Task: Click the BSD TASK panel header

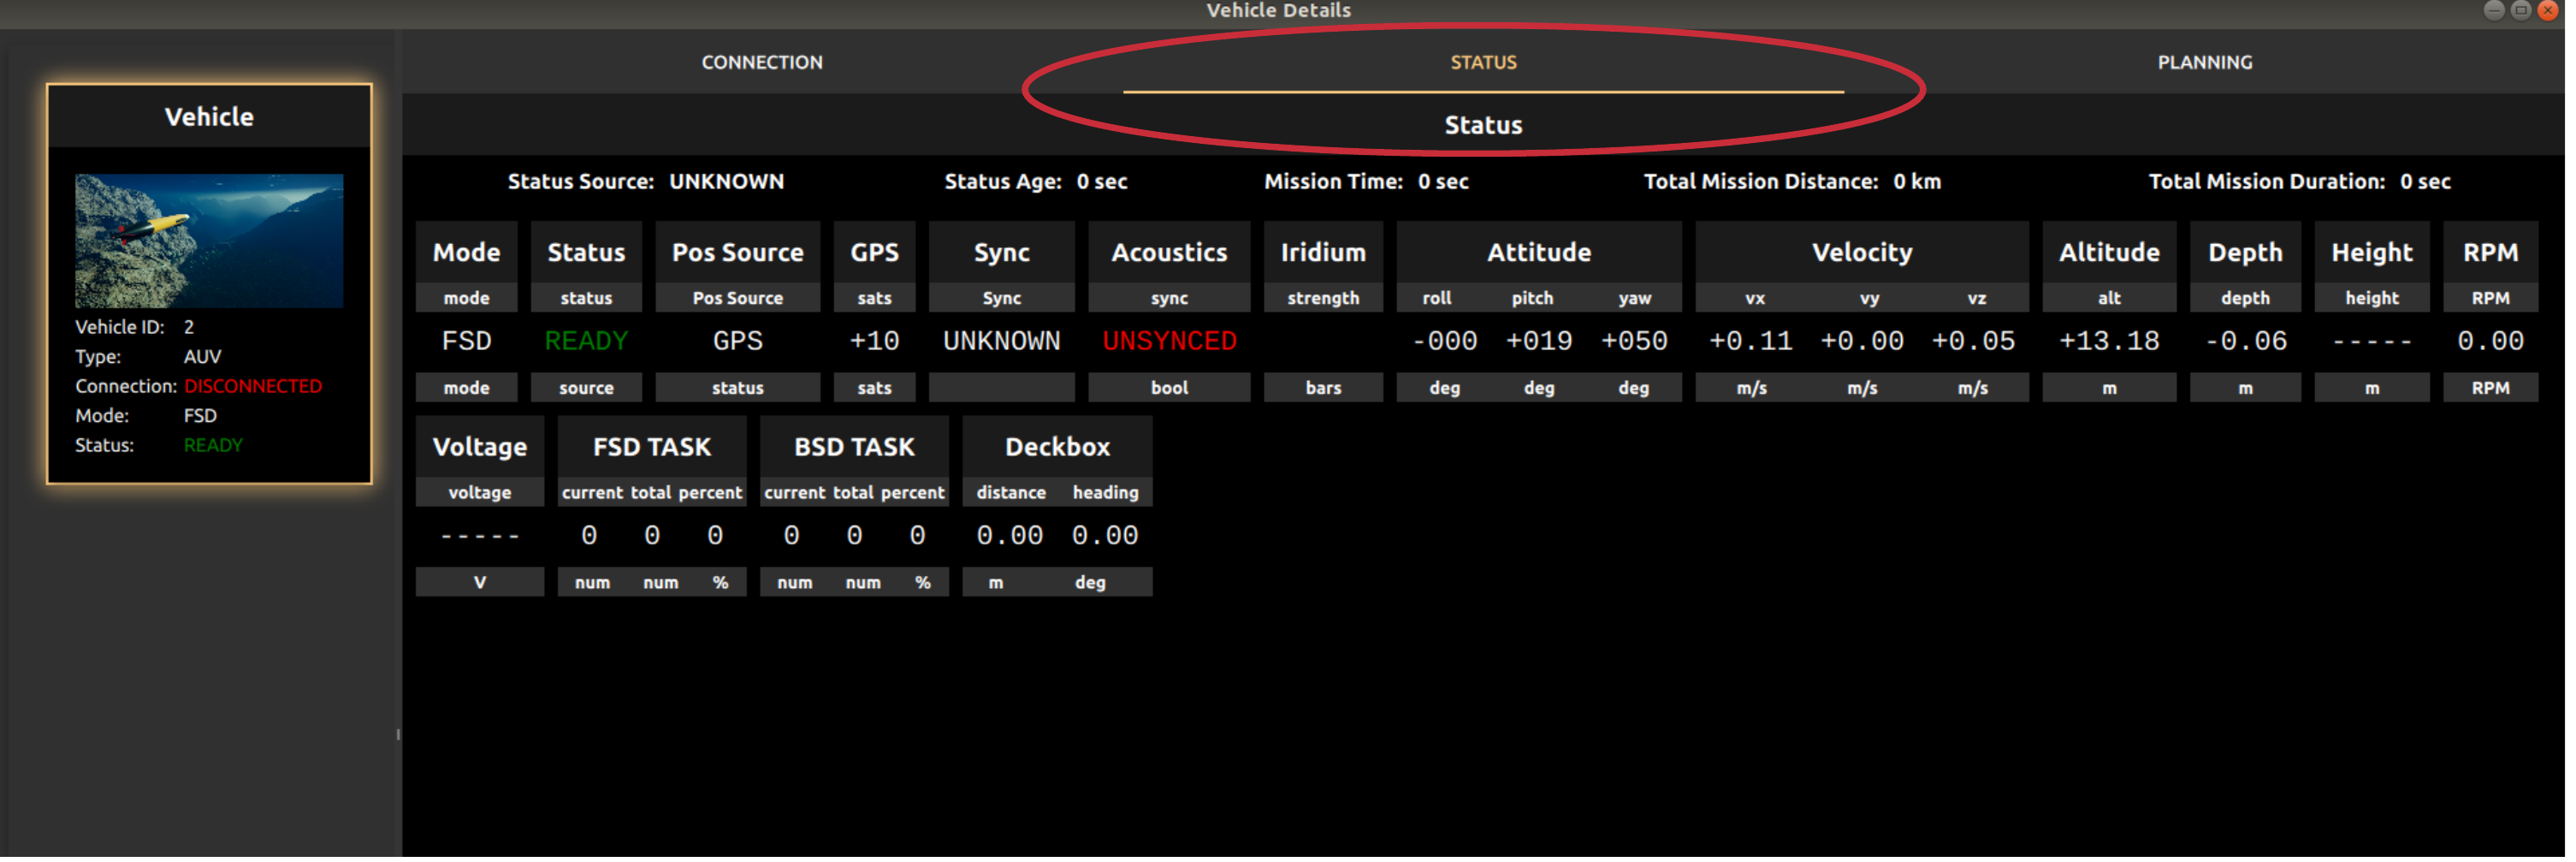Action: point(856,448)
